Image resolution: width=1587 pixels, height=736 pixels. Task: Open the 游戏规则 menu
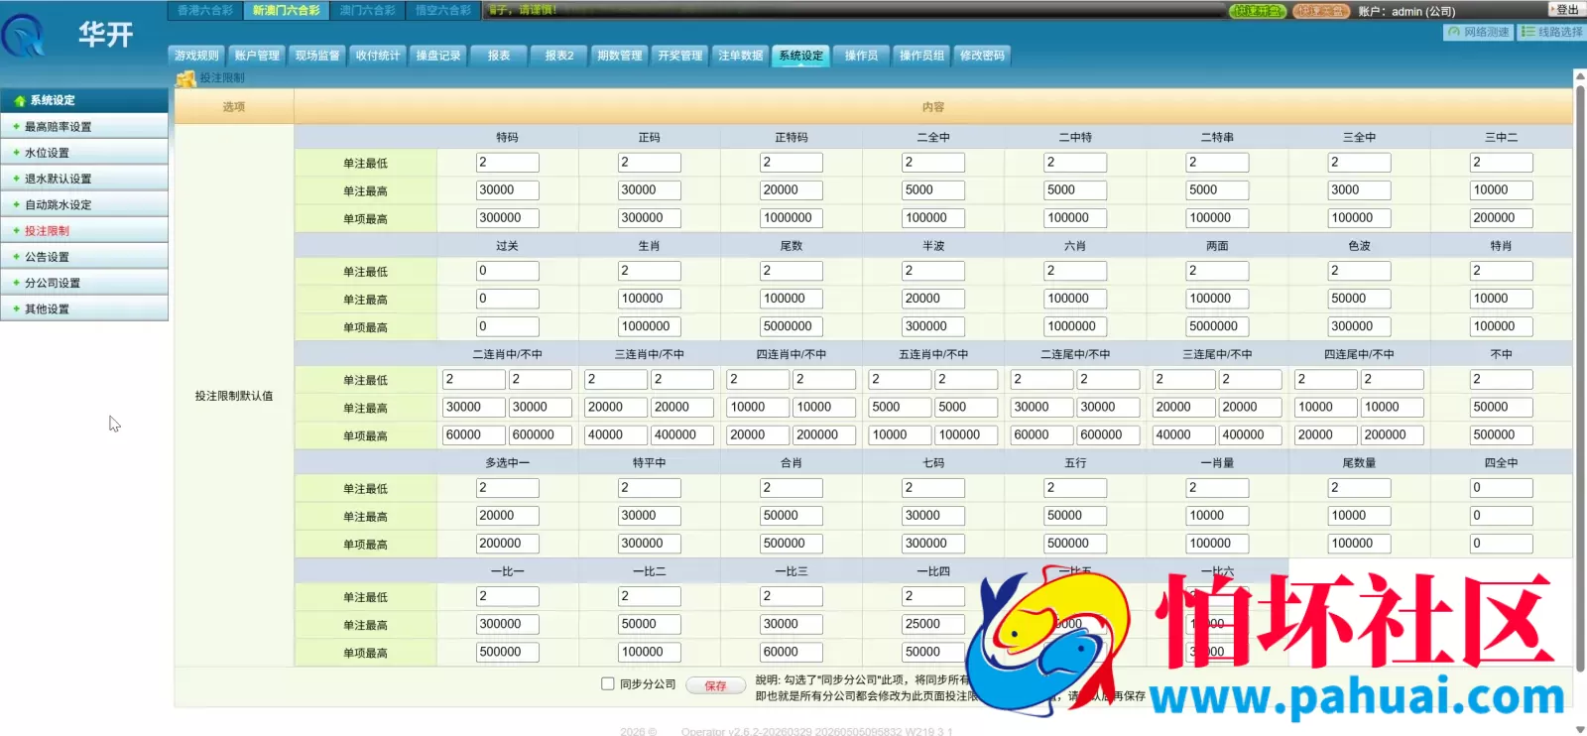pos(196,56)
